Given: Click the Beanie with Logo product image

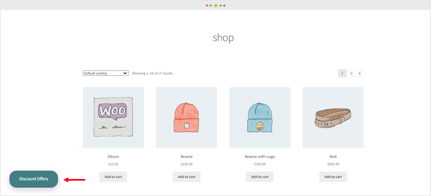Looking at the screenshot, I should (260, 117).
